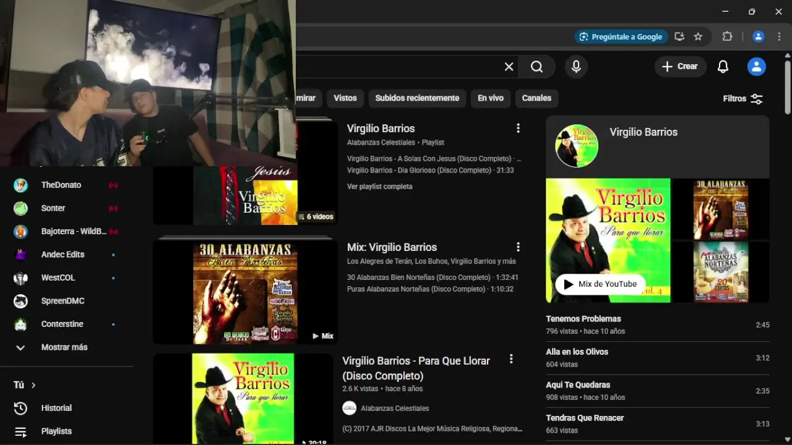Click Pregúntale a Google in address bar
Screen dimensions: 792x445
click(x=621, y=36)
